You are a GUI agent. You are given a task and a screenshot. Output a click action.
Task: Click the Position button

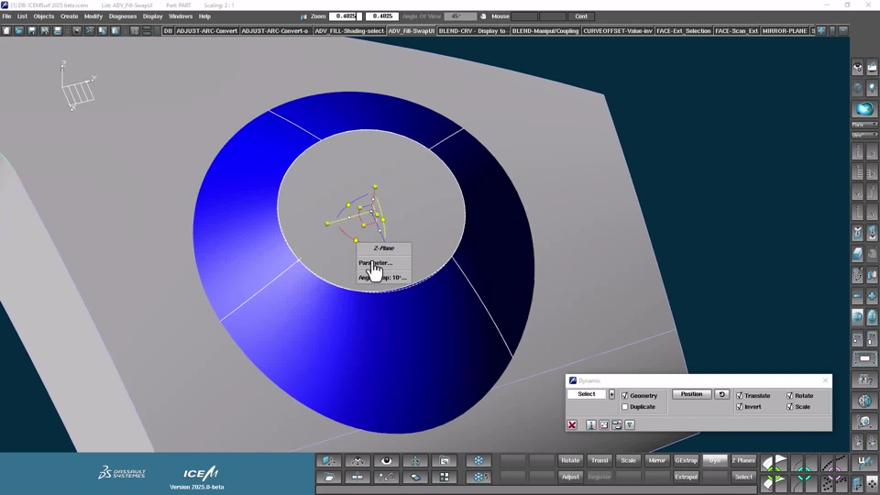tap(691, 394)
